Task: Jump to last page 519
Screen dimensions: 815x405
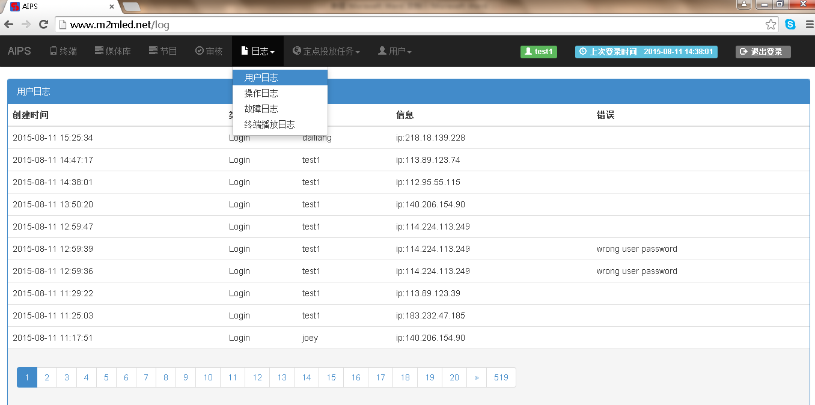Action: pyautogui.click(x=501, y=377)
